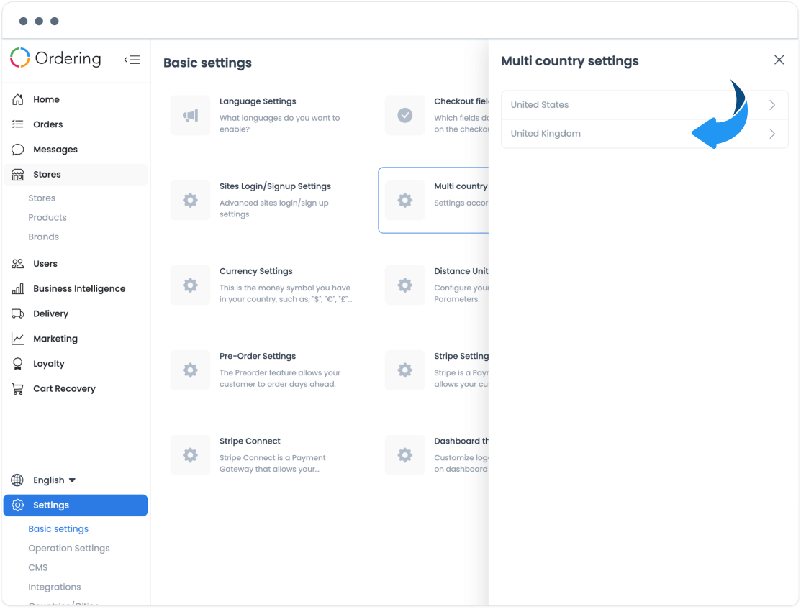Go to Delivery in the sidebar
The image size is (801, 609).
tap(75, 313)
